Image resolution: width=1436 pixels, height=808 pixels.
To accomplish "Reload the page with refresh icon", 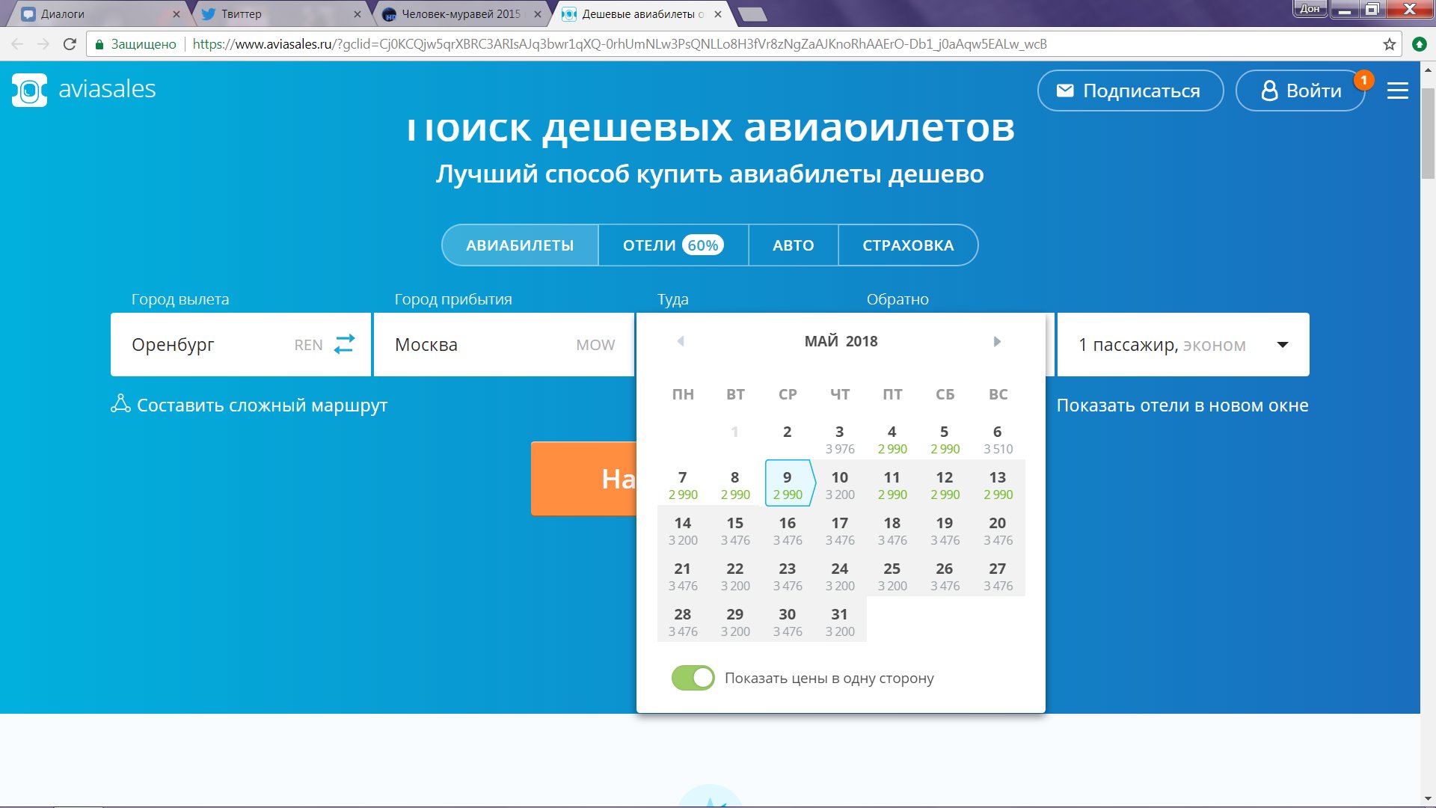I will tap(70, 44).
